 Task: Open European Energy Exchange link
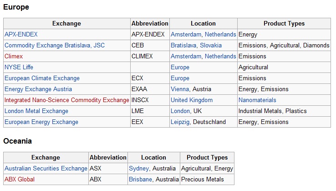tap(41, 122)
